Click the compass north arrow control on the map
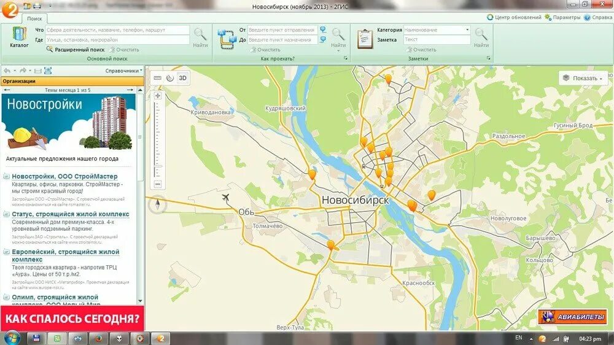Image resolution: width=614 pixels, height=345 pixels. (x=157, y=204)
